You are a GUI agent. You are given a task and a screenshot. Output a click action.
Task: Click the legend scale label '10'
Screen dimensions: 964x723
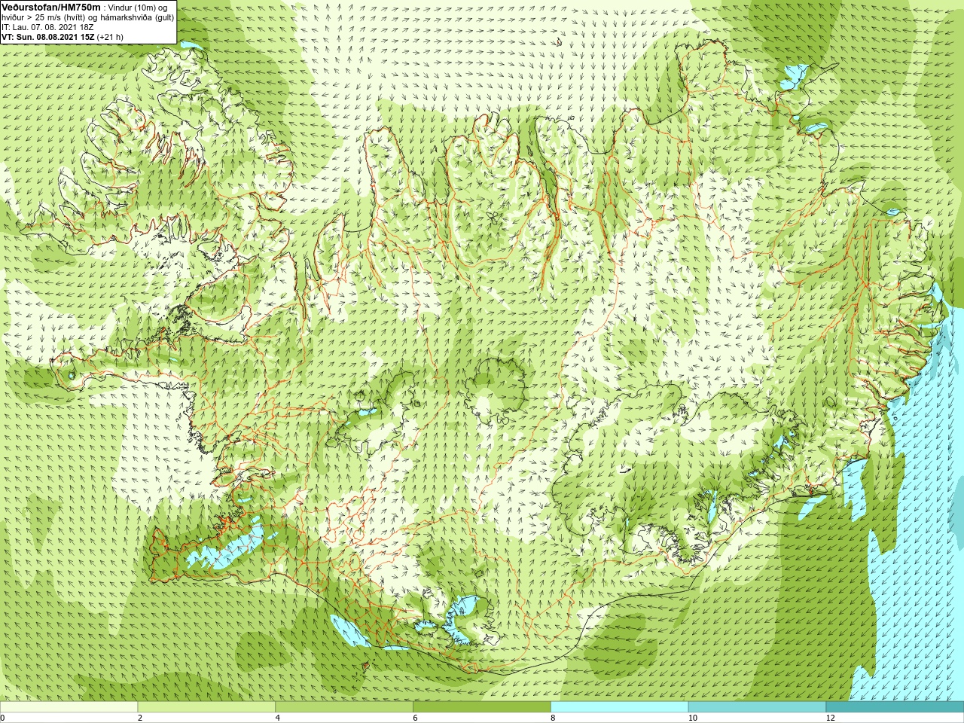click(693, 718)
